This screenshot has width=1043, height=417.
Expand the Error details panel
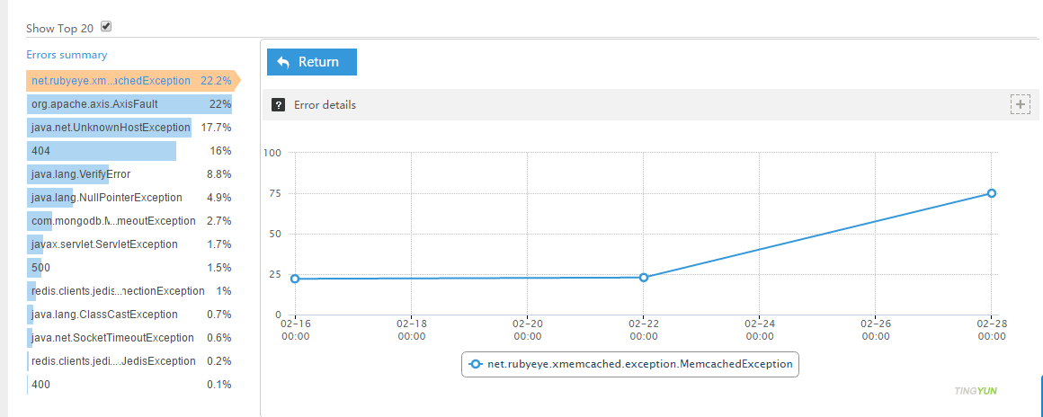pos(1020,104)
